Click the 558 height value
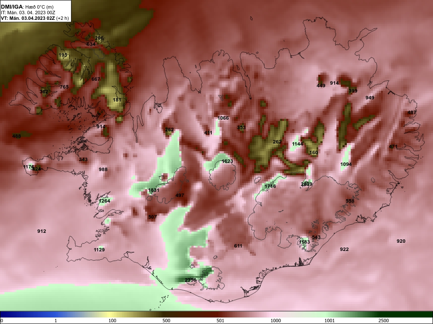 point(350,201)
